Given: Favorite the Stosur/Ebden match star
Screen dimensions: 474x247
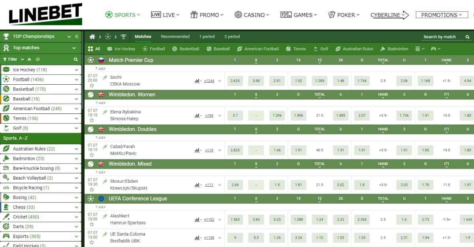Looking at the screenshot, I should tap(92, 189).
